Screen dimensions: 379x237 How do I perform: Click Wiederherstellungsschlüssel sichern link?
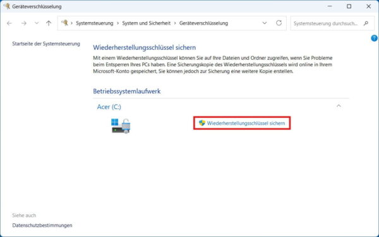(246, 123)
